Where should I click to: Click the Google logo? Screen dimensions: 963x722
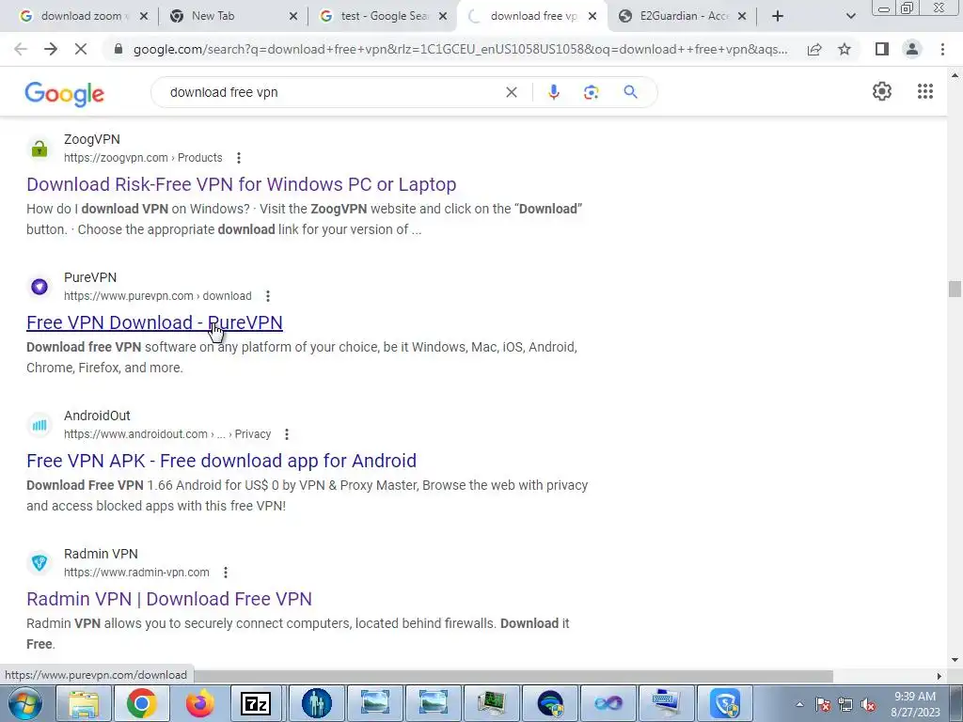pos(65,93)
